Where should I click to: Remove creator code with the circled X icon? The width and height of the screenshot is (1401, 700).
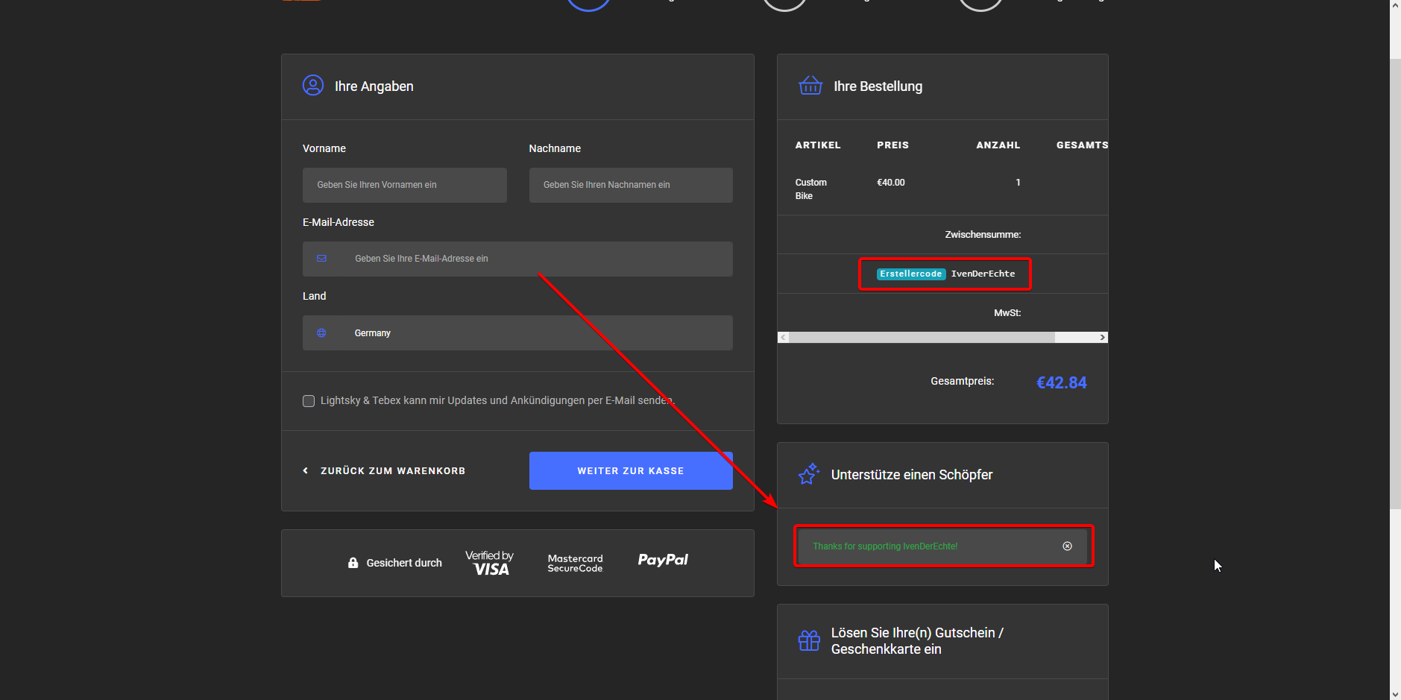[1067, 546]
